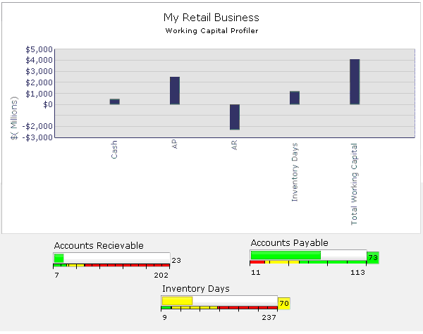Screen dimensions: 423x334
Task: Click the negative AR bar
Action: (234, 117)
